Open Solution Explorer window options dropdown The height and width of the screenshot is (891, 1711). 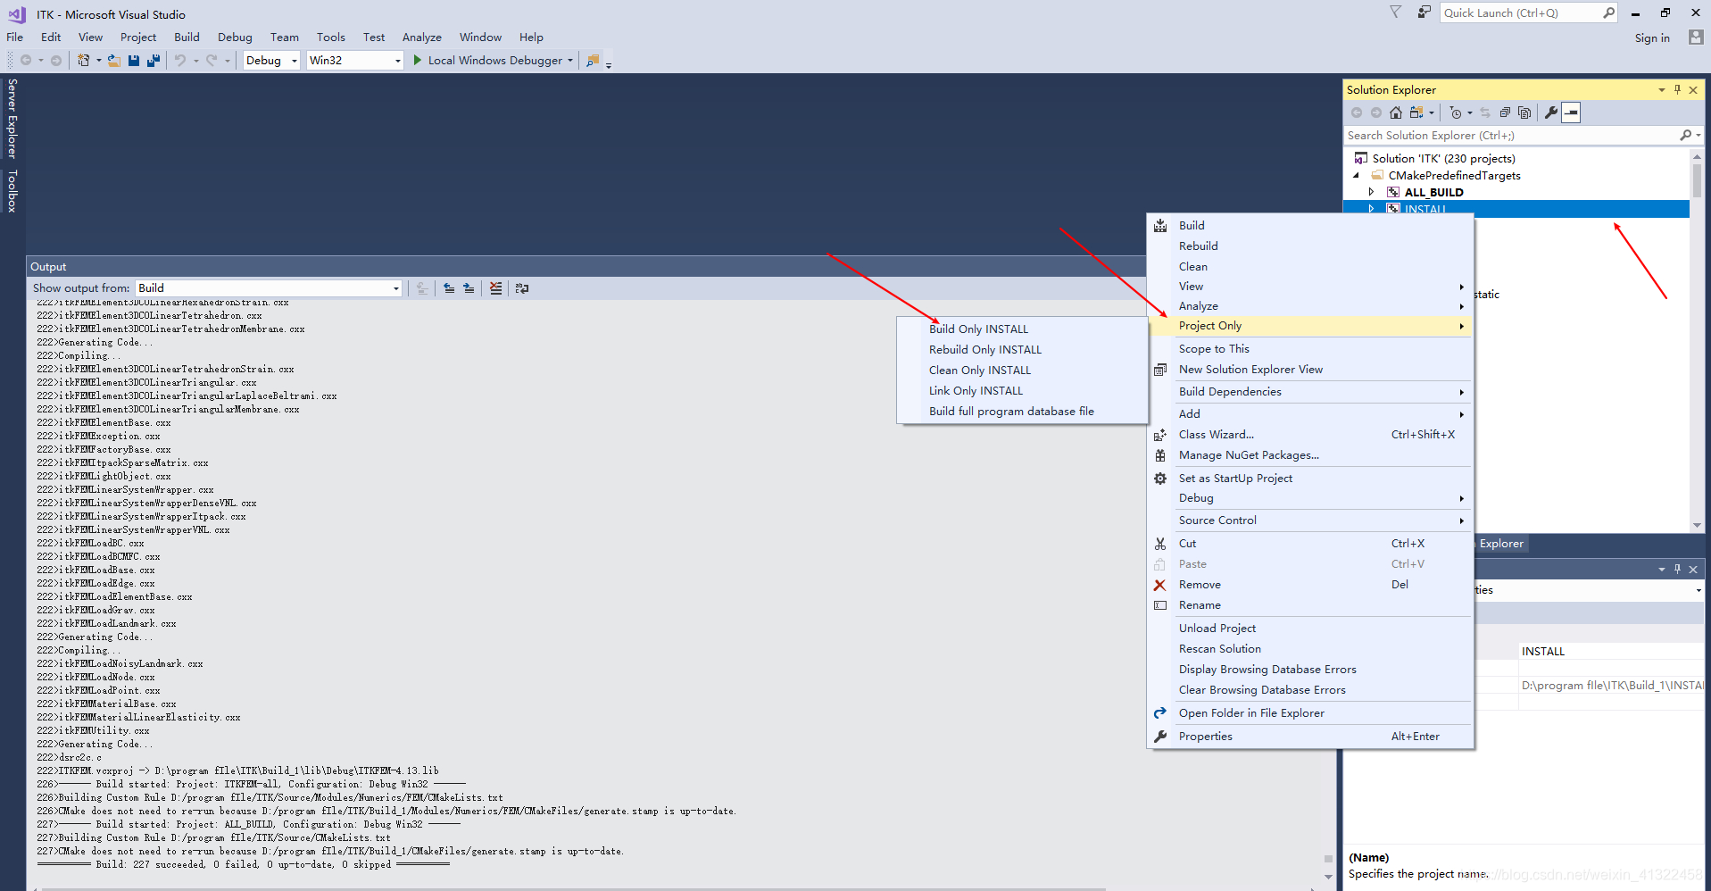click(x=1661, y=90)
